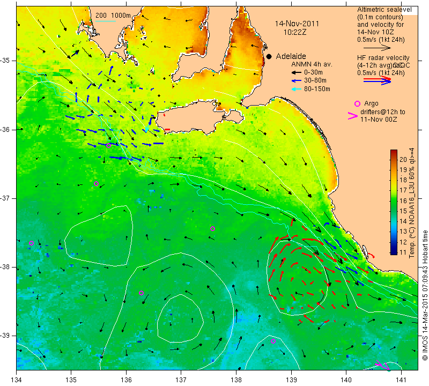
Task: Click the Argo float marker near 135.7, -36.2
Action: pos(108,145)
